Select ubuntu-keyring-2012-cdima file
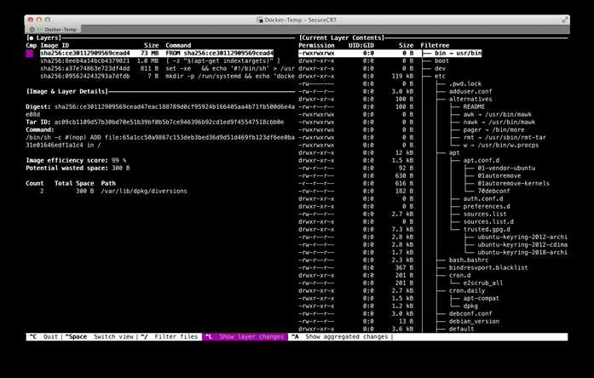The image size is (594, 378). click(x=522, y=245)
